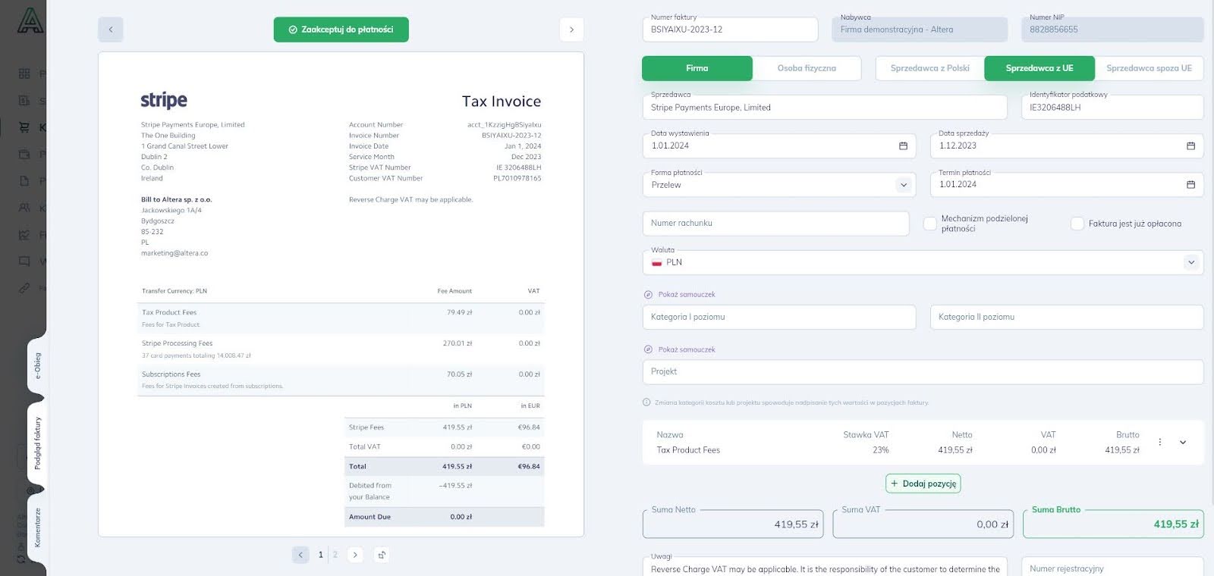Click the sync icon at sidebar bottom

[21, 559]
